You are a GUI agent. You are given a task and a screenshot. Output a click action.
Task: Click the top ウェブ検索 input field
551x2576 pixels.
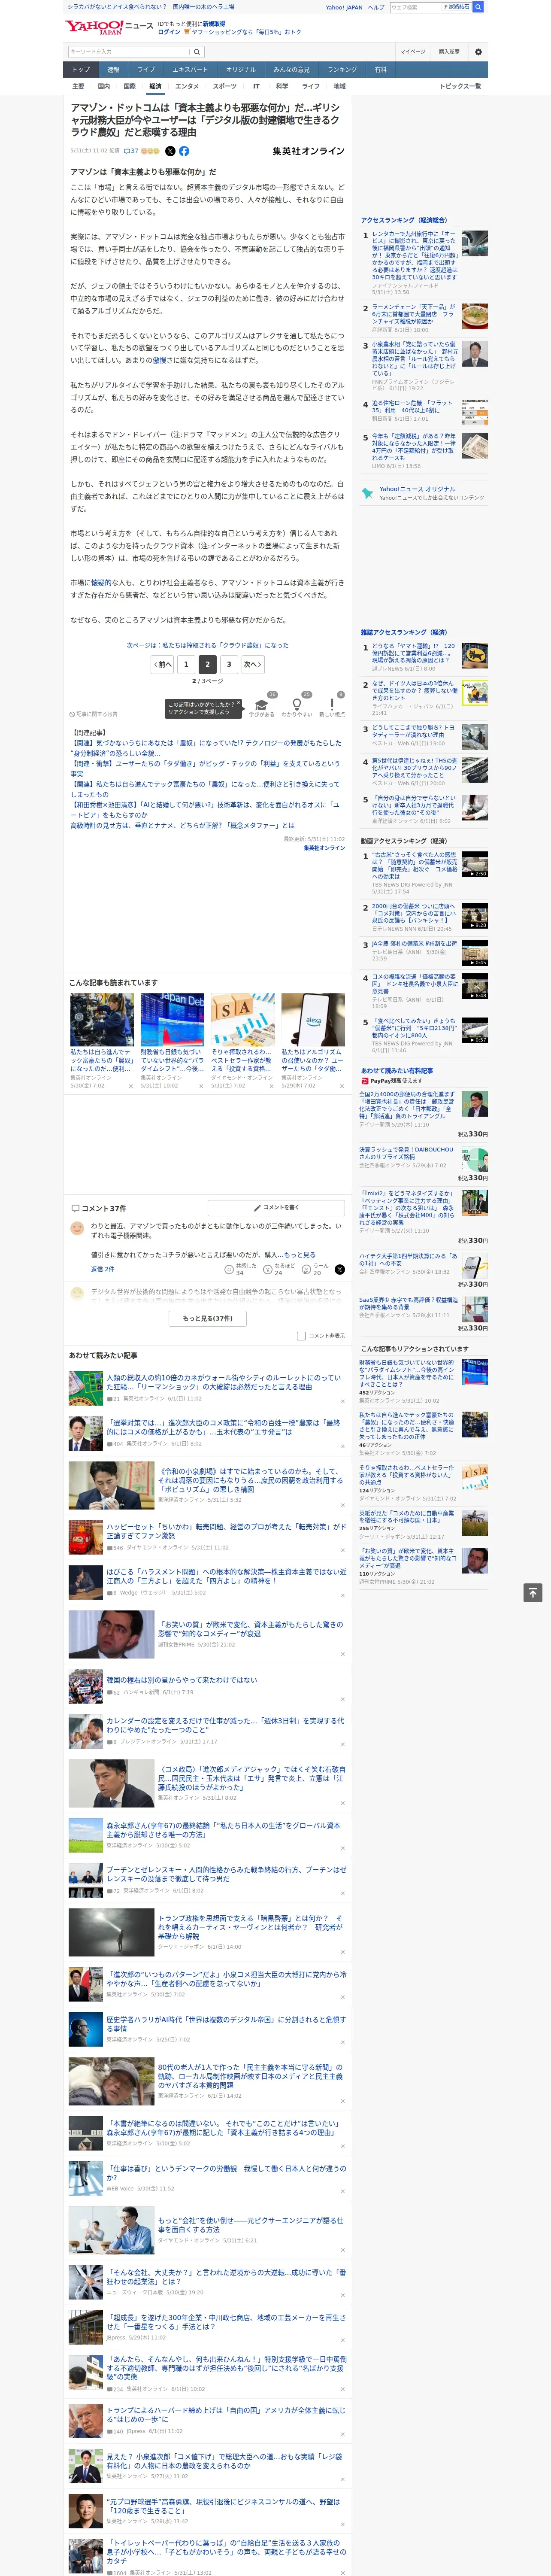pos(416,7)
